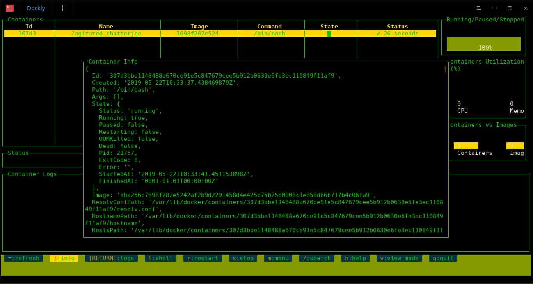Click the /bin/bash command cell
This screenshot has height=284, width=533.
coord(269,34)
